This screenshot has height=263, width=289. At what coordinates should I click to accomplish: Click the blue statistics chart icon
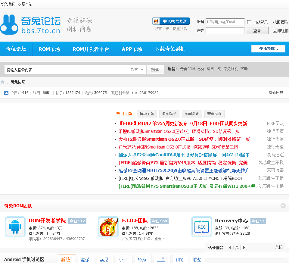[6, 93]
